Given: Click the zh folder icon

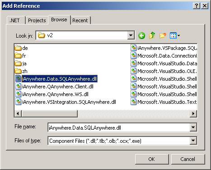Looking at the screenshot, I should click(18, 71).
